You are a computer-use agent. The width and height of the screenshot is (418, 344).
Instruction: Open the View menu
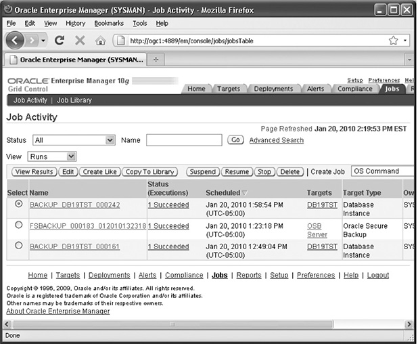coord(50,23)
